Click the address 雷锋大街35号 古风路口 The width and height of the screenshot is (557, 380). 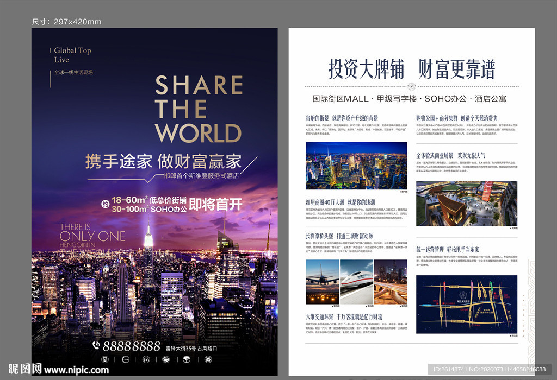[x=191, y=348]
